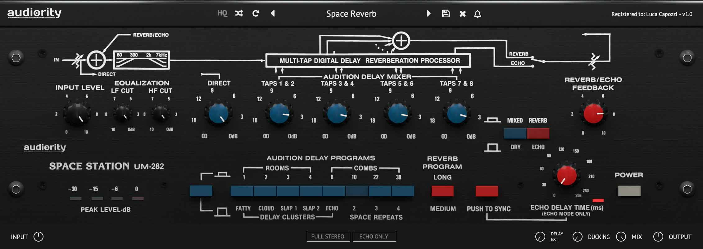
Task: Toggle the grey Power button
Action: pos(629,191)
